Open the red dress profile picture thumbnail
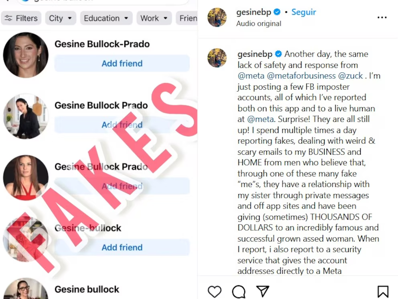The width and height of the screenshot is (398, 299). click(x=26, y=178)
